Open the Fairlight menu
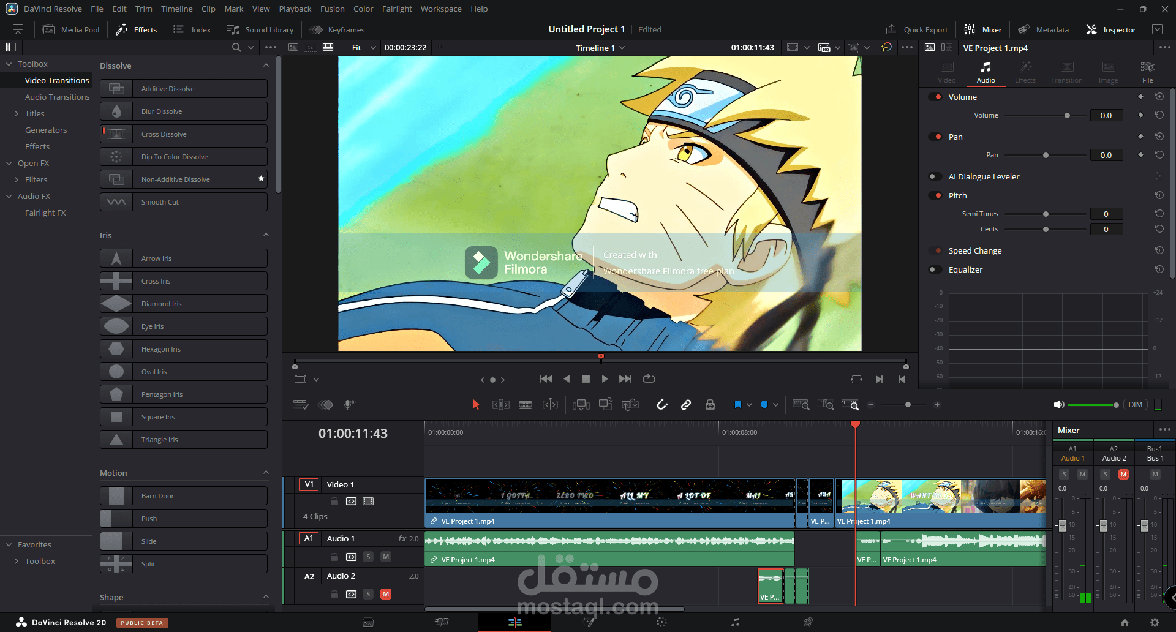Screen dimensions: 1176x632 (x=397, y=9)
